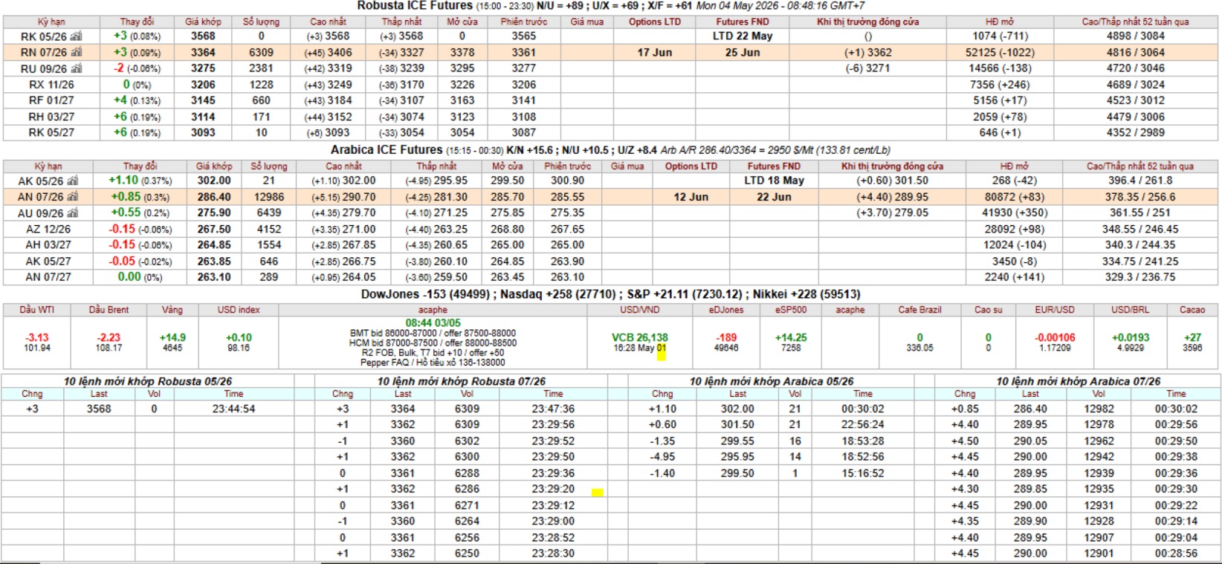Select the AZ 12/26 contract name
The width and height of the screenshot is (1222, 564).
[x=48, y=230]
